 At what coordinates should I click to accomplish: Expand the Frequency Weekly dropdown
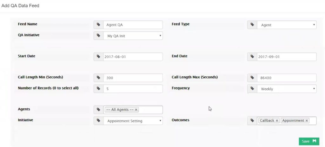(287, 89)
